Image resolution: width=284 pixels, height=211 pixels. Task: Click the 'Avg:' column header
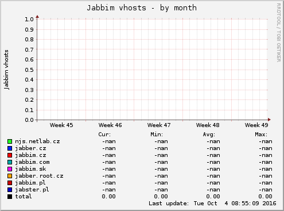click(x=209, y=135)
